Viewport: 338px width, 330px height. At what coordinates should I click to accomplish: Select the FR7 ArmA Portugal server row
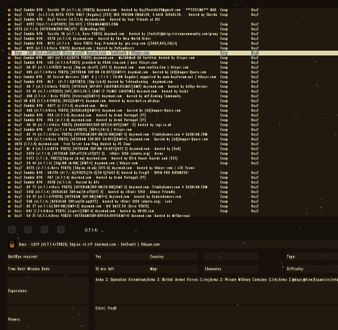coord(172,177)
